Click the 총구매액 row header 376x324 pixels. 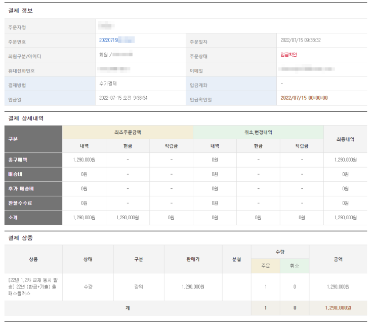click(x=33, y=159)
